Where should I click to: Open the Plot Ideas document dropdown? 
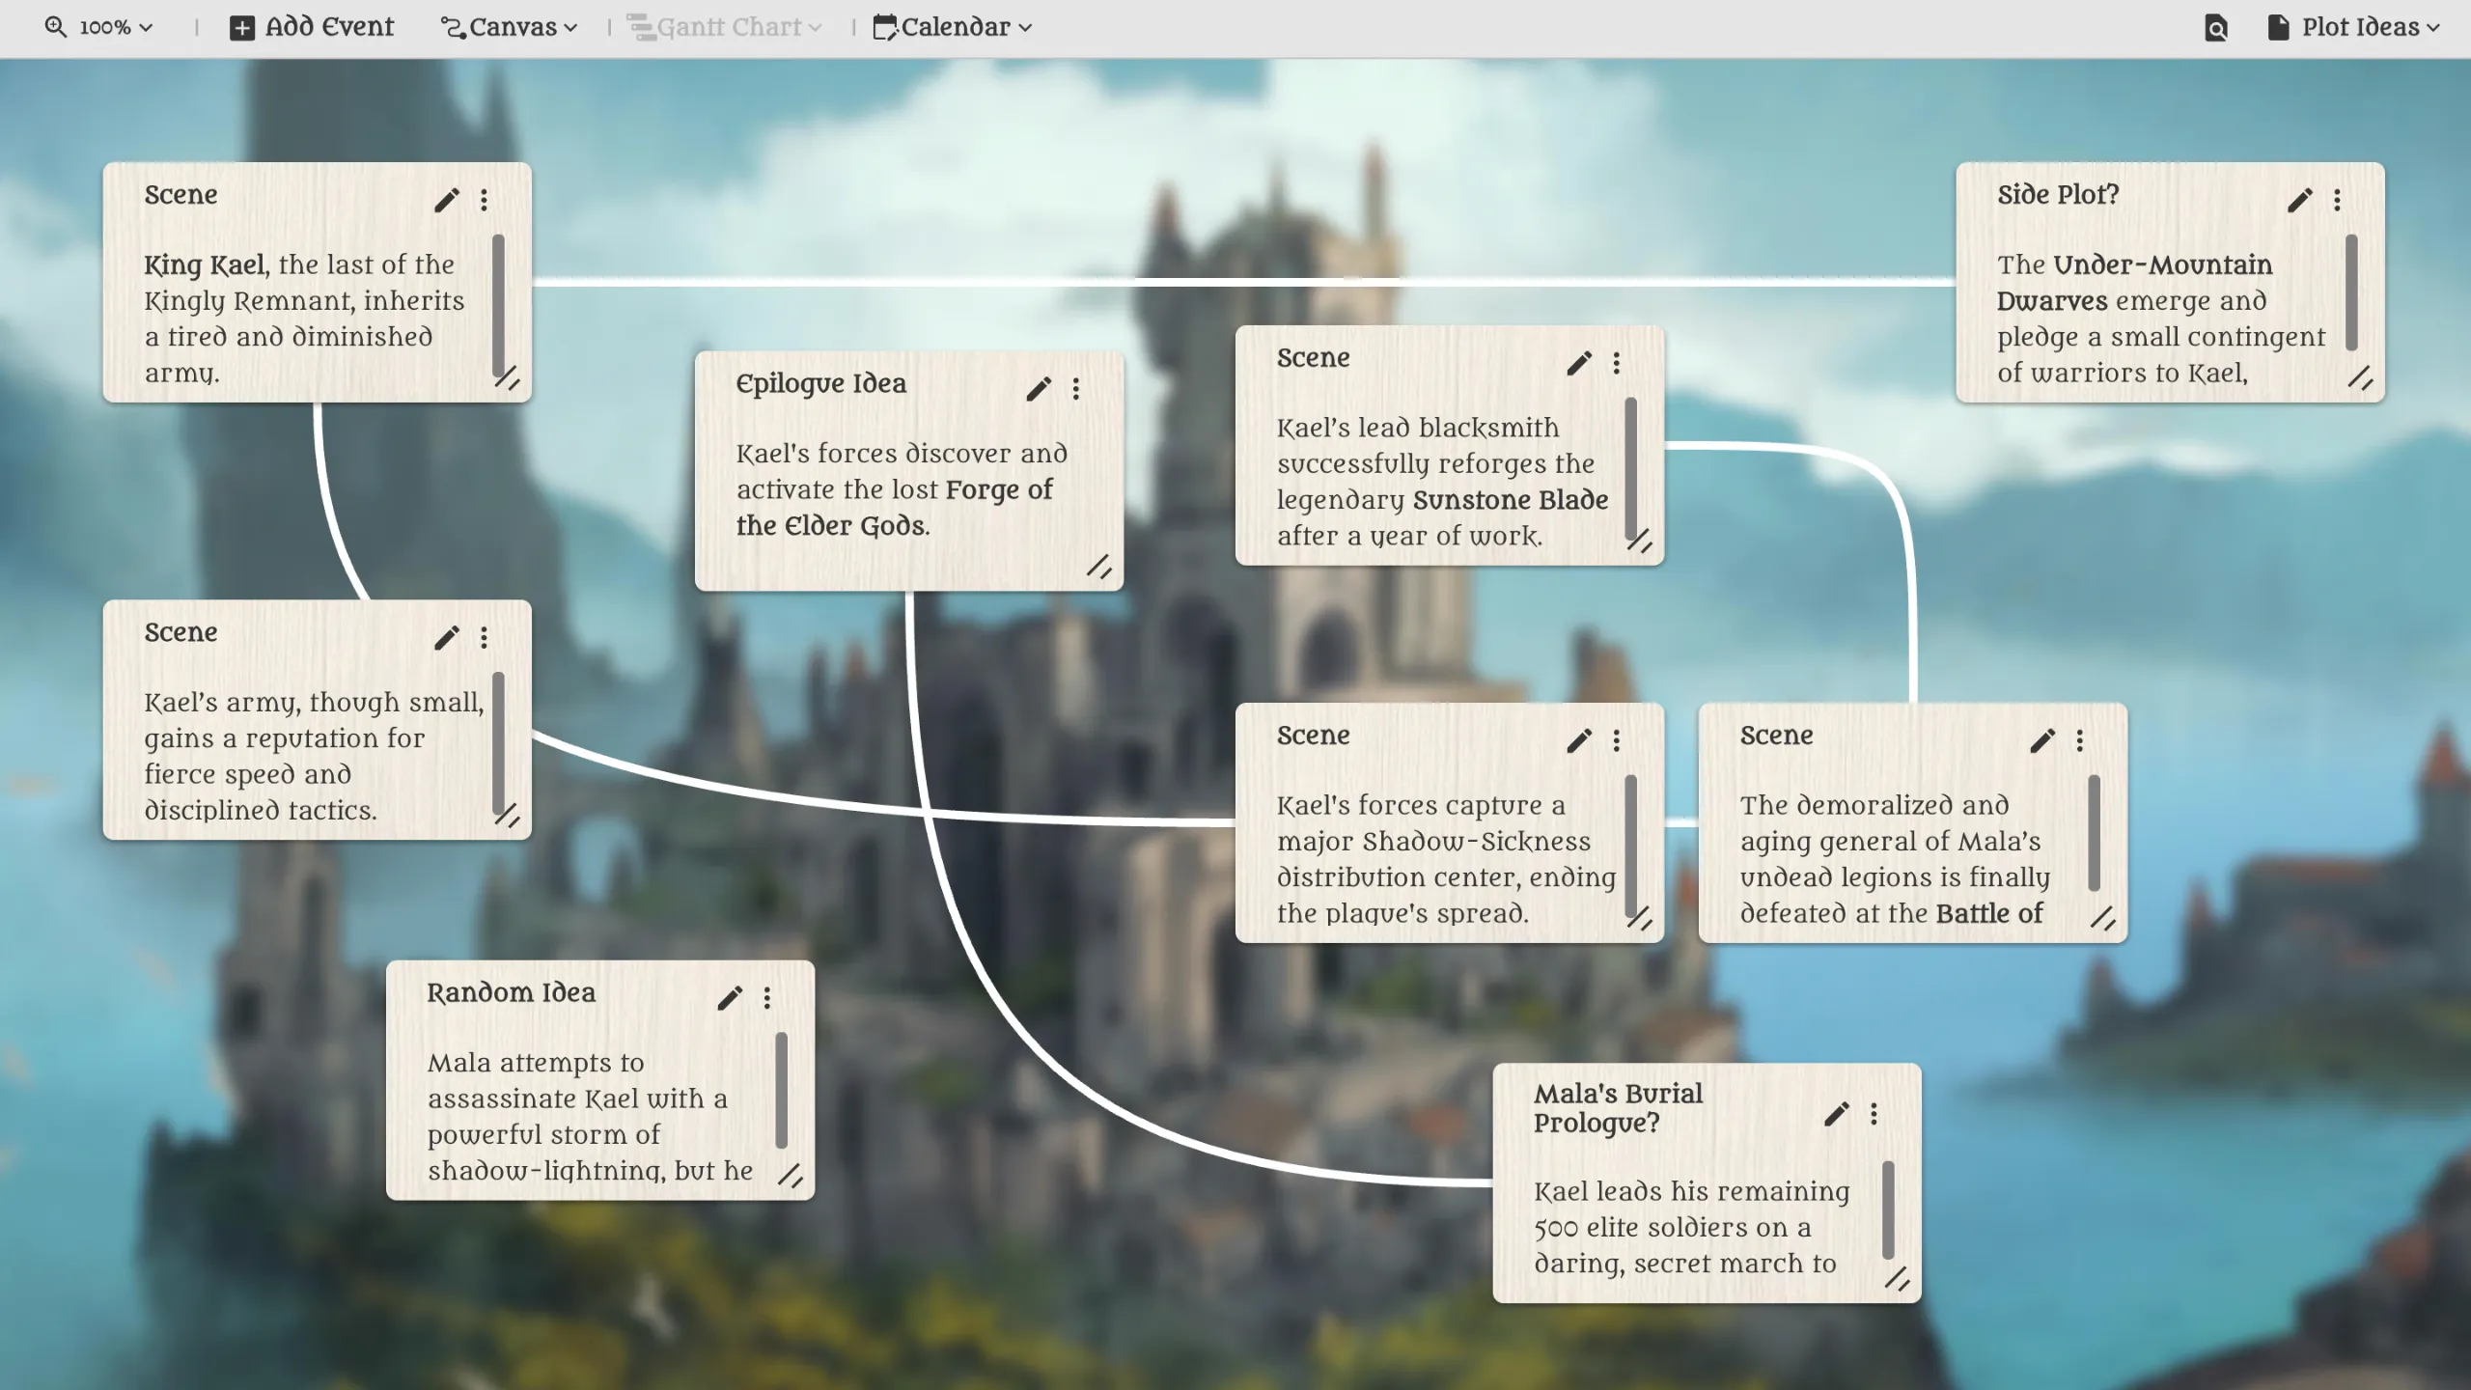2354,28
